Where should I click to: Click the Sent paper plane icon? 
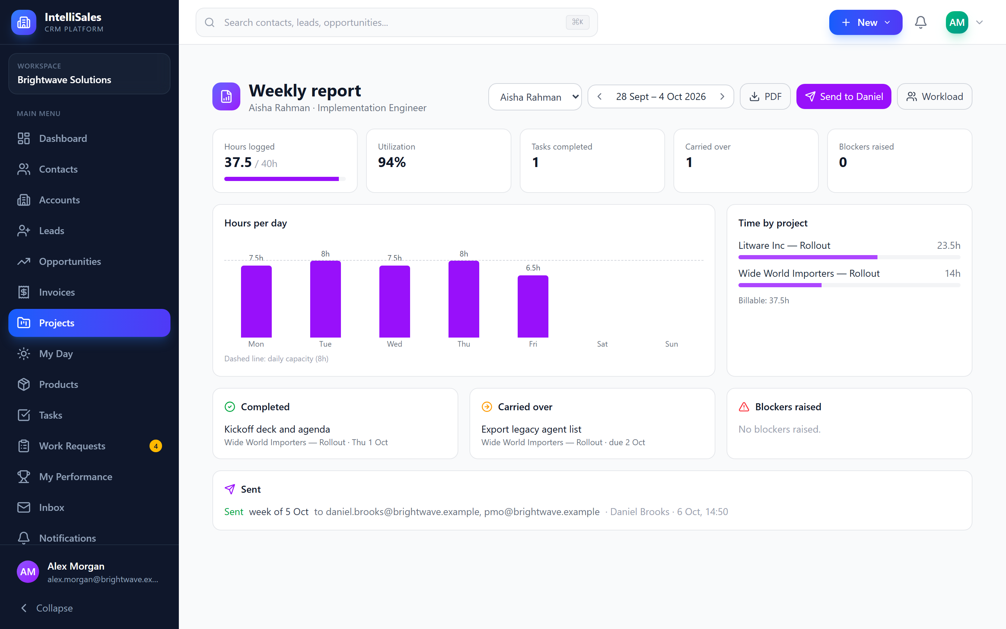(230, 489)
